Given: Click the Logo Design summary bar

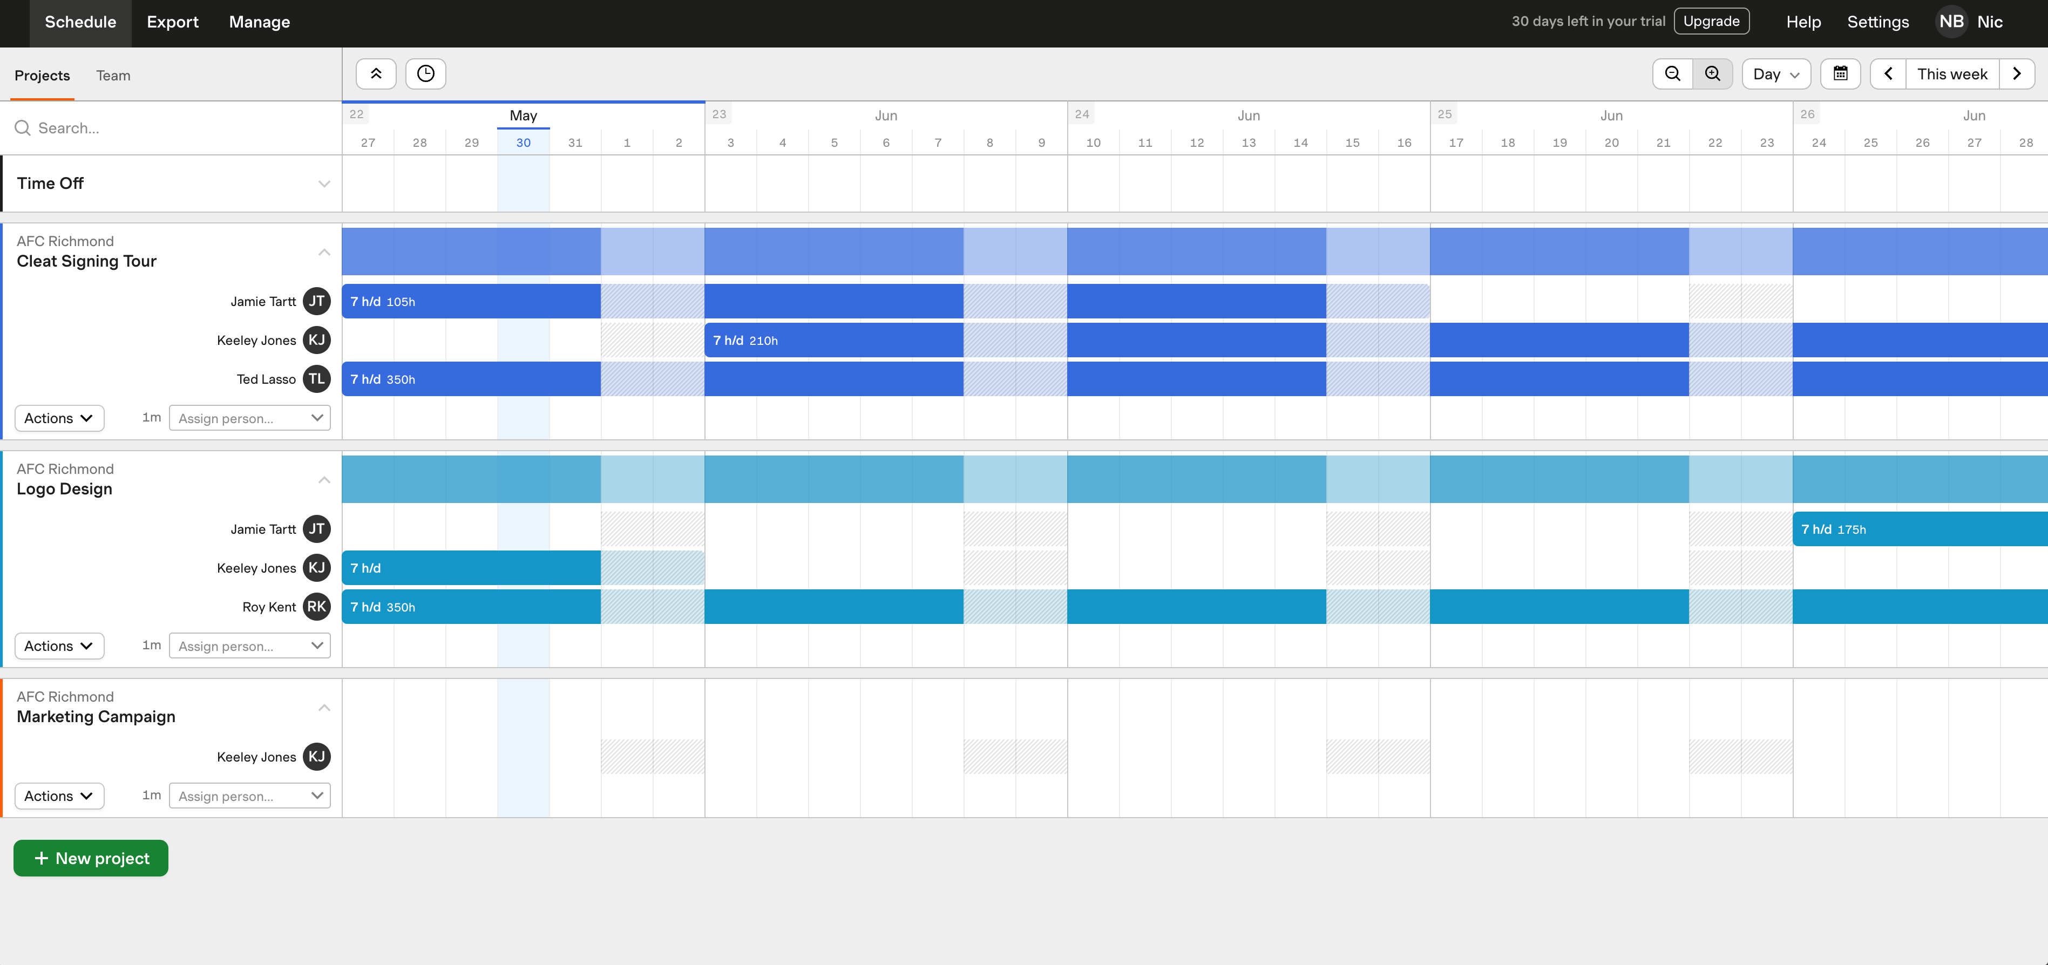Looking at the screenshot, I should click(x=1195, y=479).
